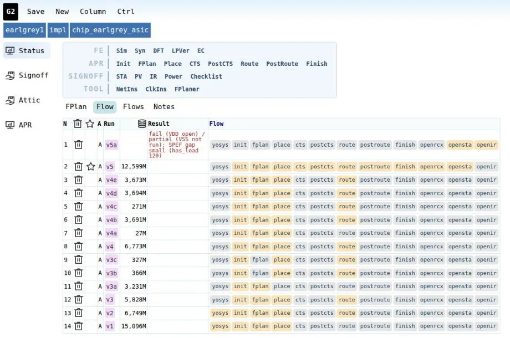Image resolution: width=510 pixels, height=338 pixels.
Task: Click the Save menu item
Action: [x=36, y=12]
